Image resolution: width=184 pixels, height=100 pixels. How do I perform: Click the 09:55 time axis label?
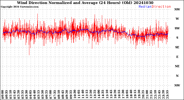(x=71, y=95)
